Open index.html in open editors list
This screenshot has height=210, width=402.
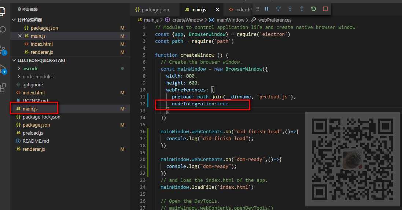(42, 44)
